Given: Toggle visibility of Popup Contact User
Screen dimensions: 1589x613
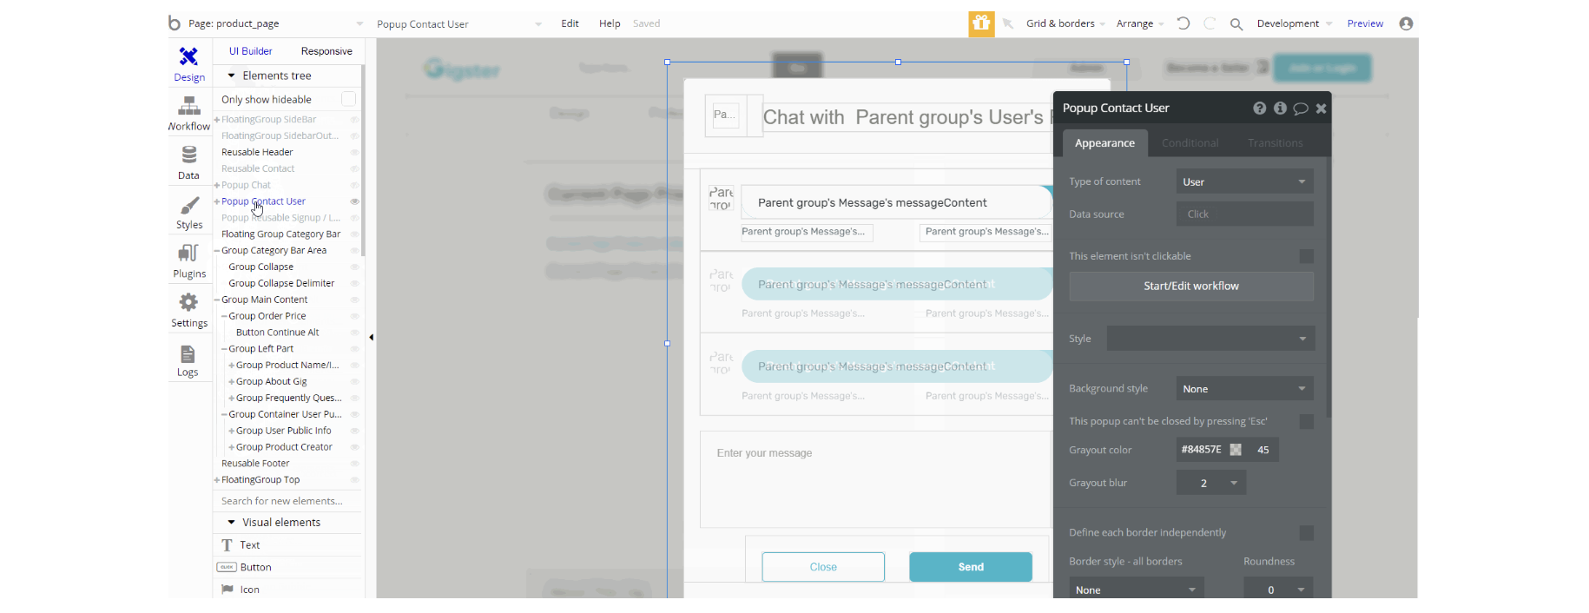Looking at the screenshot, I should (x=354, y=201).
